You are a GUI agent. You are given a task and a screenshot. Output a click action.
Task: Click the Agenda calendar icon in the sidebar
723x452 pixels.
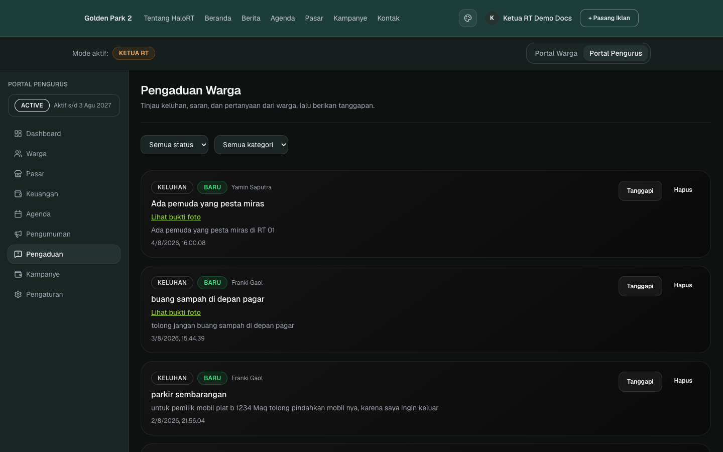18,214
